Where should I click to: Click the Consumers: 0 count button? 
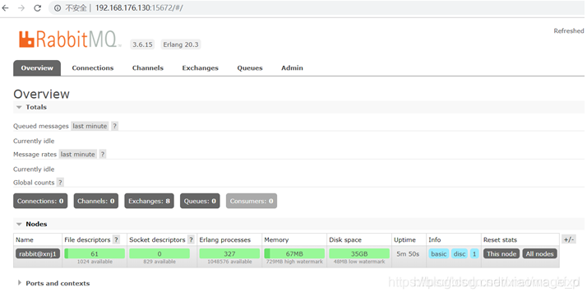pyautogui.click(x=252, y=201)
